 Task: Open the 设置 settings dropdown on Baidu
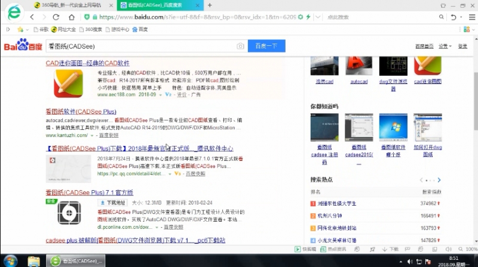click(x=445, y=46)
